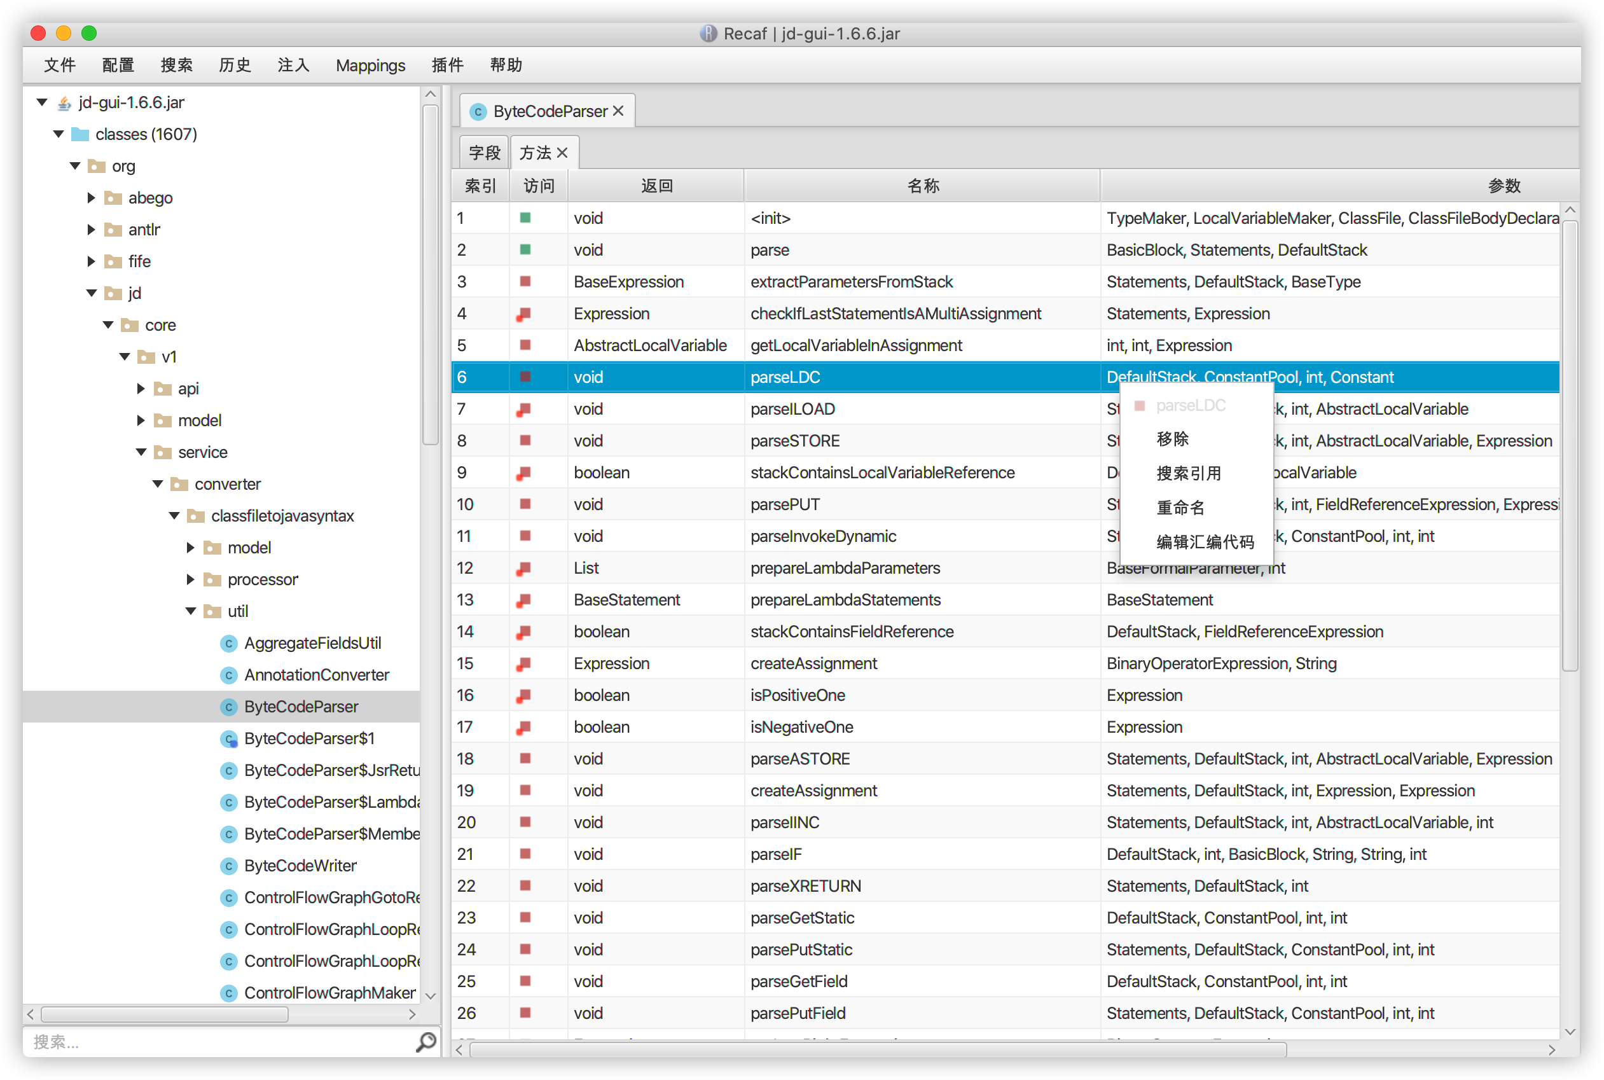The width and height of the screenshot is (1604, 1080).
Task: Click the ByteCodeParser$1 inner class icon
Action: 229,739
